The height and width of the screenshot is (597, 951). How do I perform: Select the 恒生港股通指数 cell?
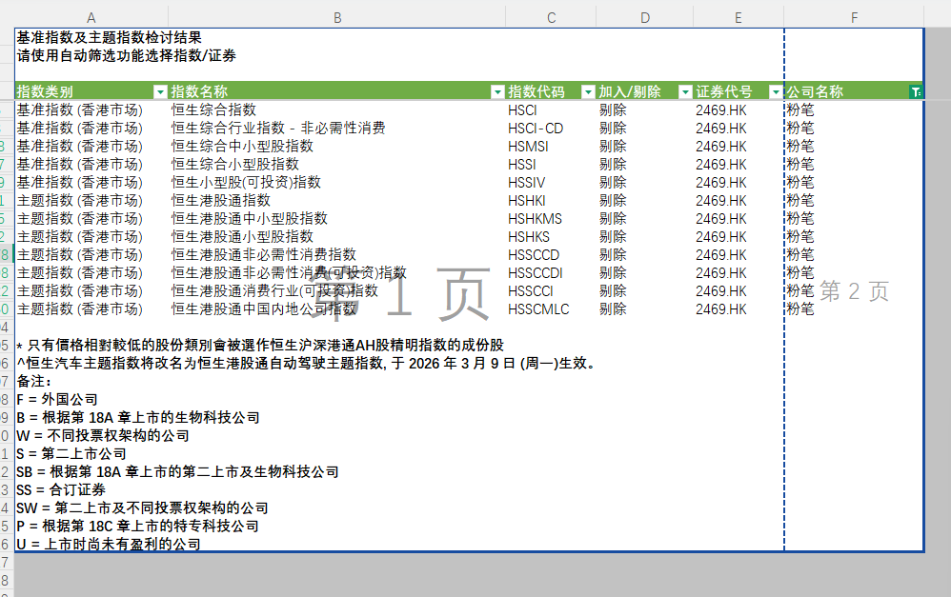[221, 201]
